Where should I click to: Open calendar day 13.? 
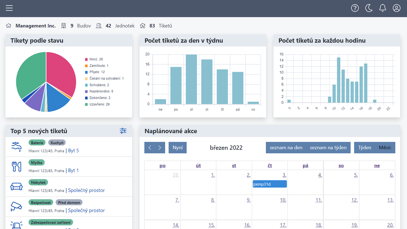(x=390, y=200)
